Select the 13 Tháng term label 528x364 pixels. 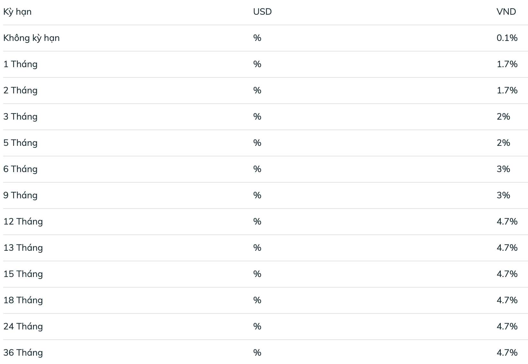23,248
